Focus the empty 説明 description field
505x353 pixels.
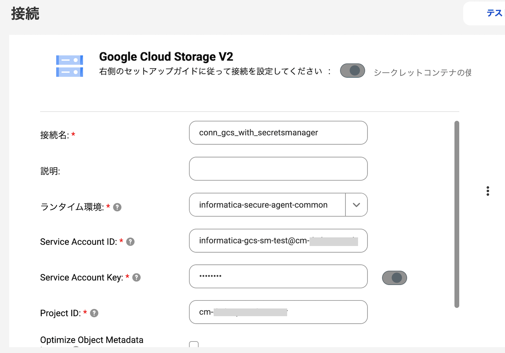278,169
